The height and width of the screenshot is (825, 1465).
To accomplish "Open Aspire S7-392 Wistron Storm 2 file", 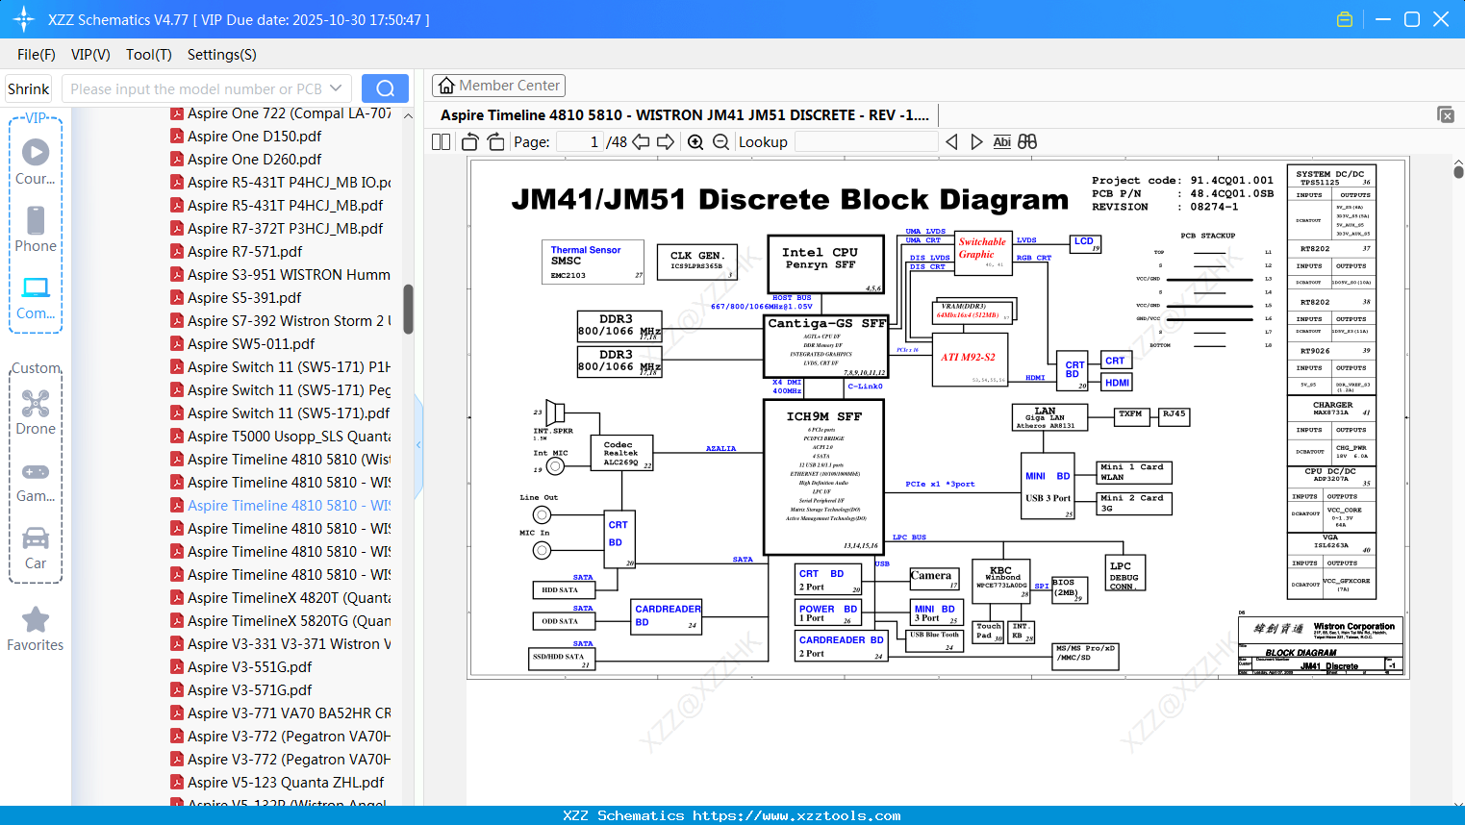I will (x=290, y=321).
